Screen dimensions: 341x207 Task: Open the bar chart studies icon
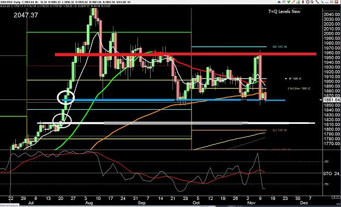(298, 2)
